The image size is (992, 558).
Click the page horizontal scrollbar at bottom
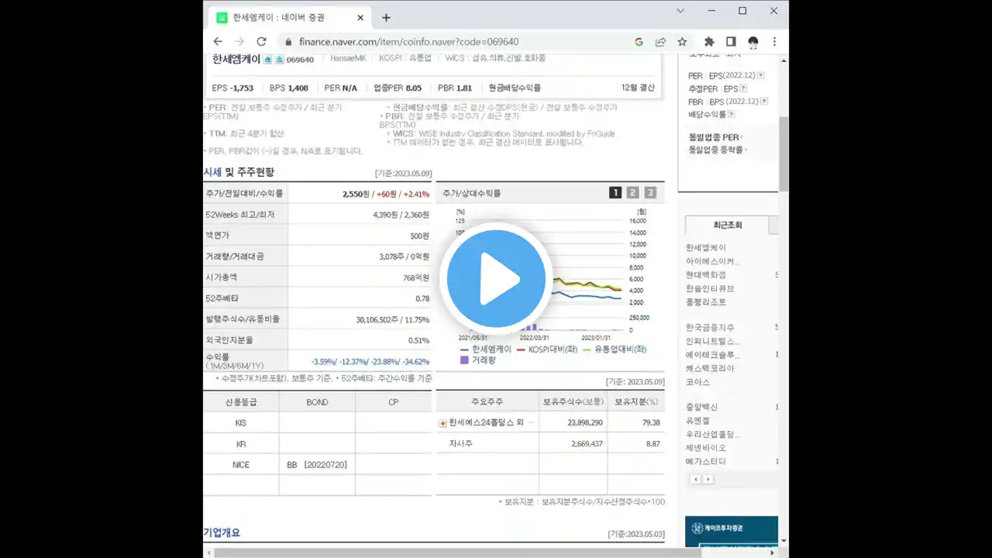457,553
